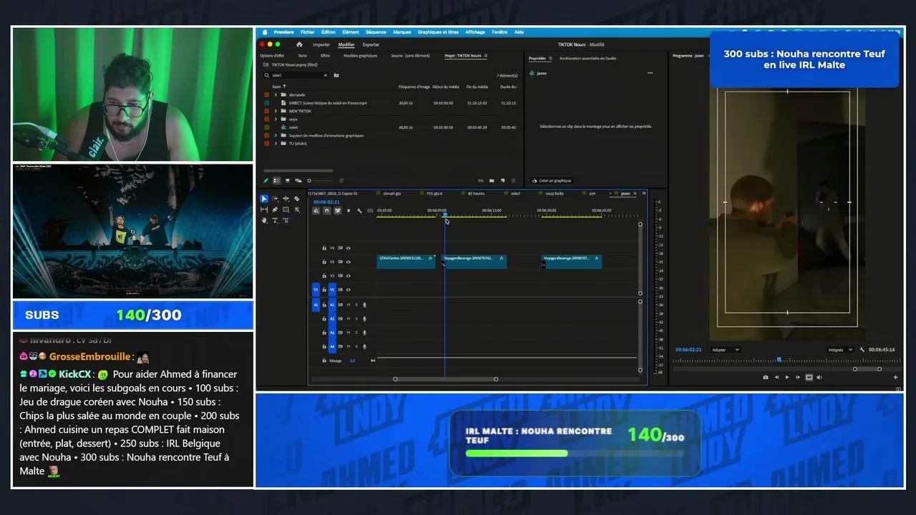Open the Marques menu
The width and height of the screenshot is (916, 515).
[402, 32]
